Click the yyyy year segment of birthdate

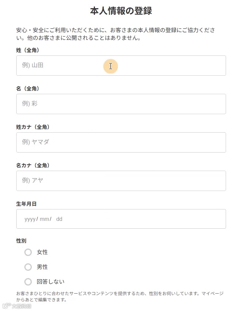(x=30, y=219)
